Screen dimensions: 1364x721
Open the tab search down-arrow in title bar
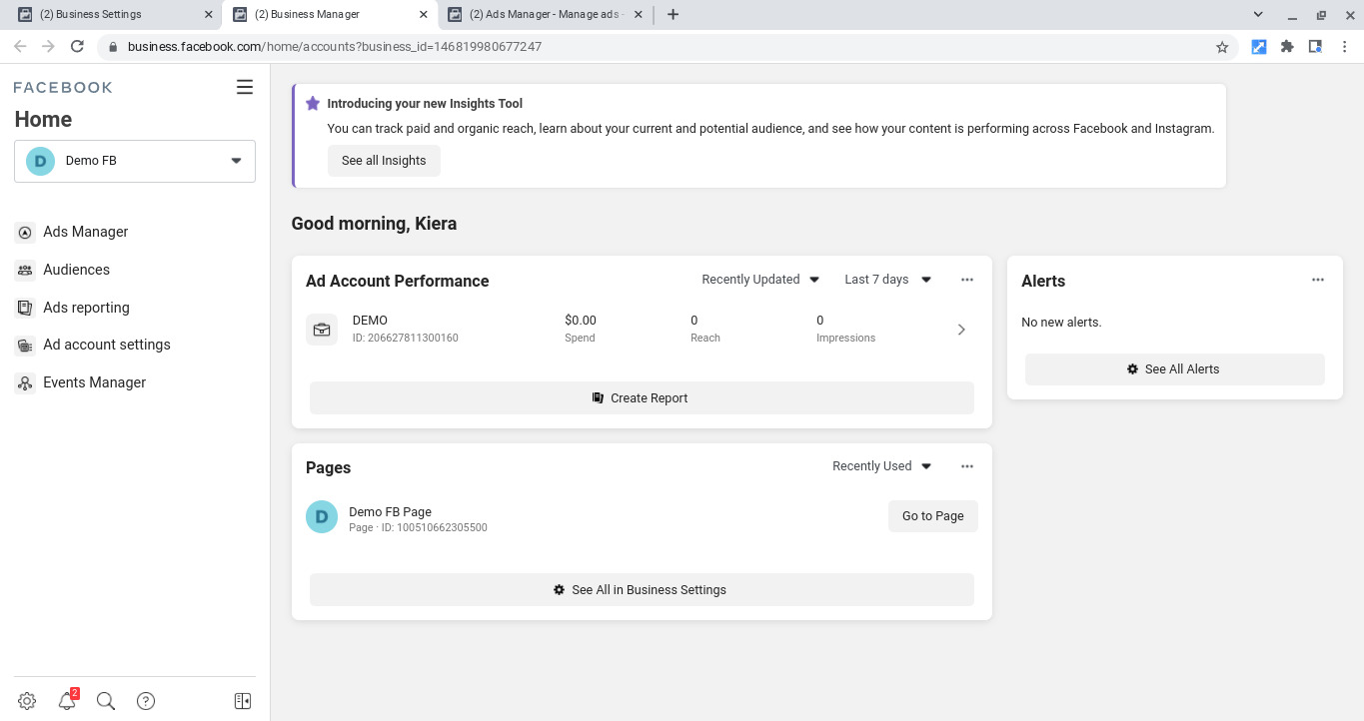click(1258, 14)
